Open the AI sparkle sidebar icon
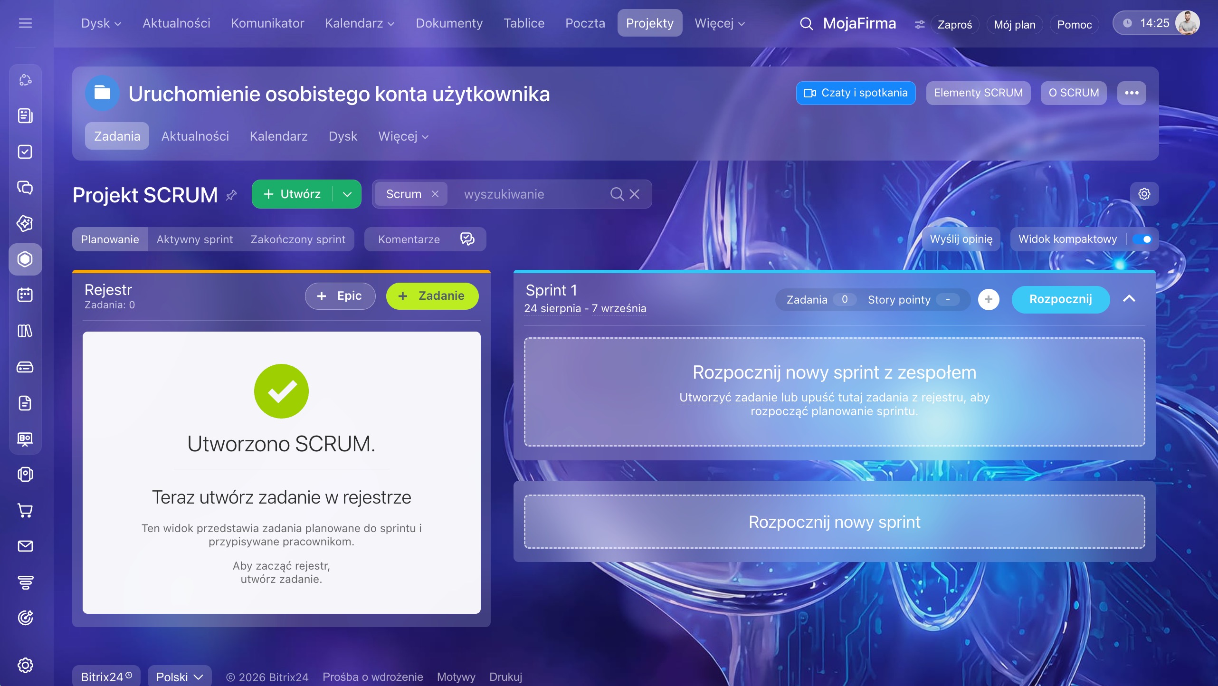The width and height of the screenshot is (1218, 686). coord(25,223)
